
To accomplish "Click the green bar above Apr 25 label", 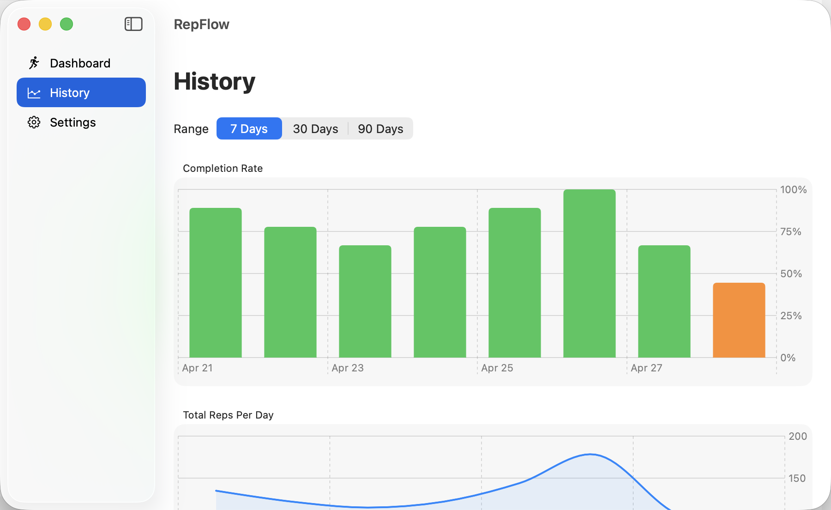I will [x=515, y=283].
